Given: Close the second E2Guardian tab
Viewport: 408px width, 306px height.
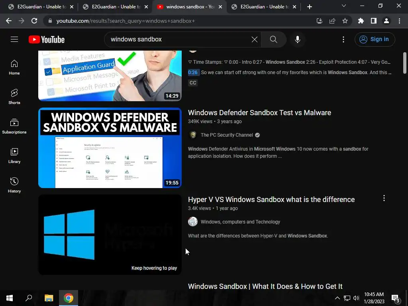Looking at the screenshot, I should pyautogui.click(x=146, y=7).
